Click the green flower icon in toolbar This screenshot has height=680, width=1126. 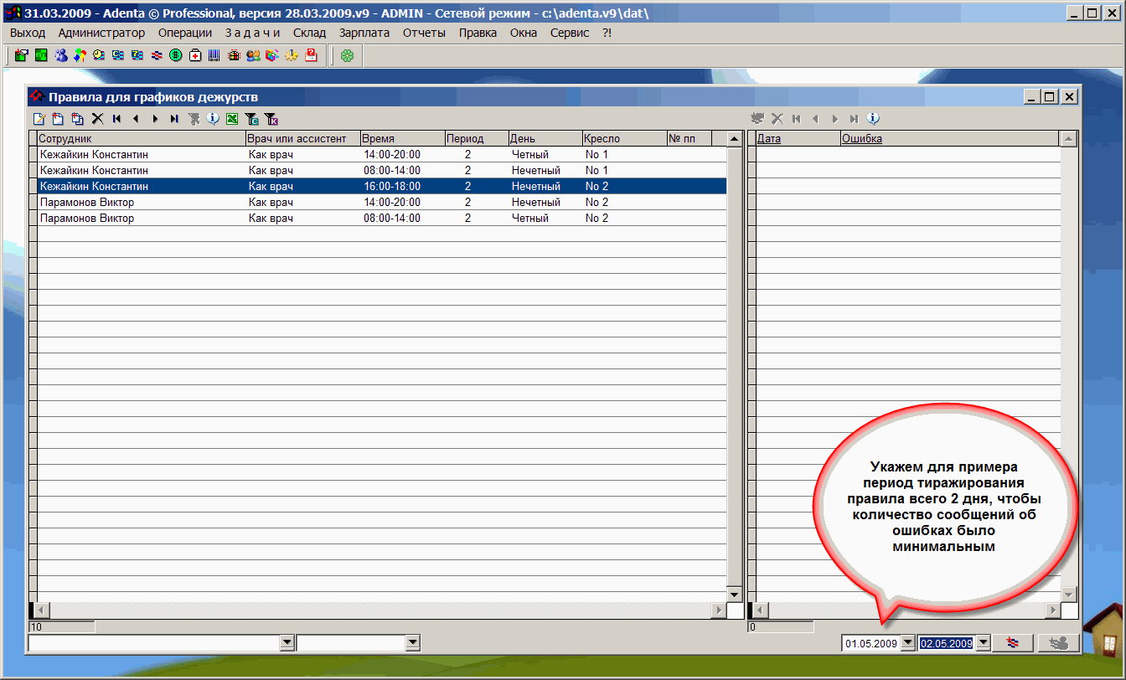coord(347,55)
